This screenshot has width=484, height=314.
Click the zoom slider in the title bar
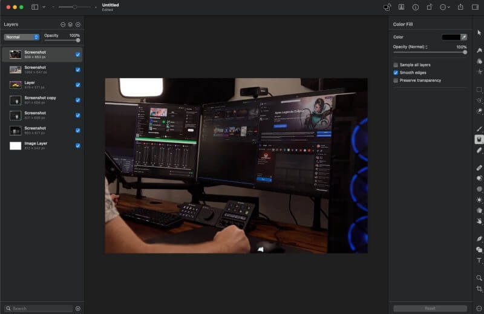(x=74, y=7)
